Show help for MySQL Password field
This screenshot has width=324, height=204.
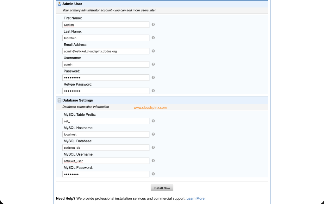153,174
